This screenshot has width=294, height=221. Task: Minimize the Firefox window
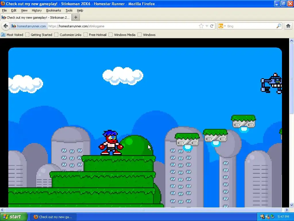coord(277,3)
